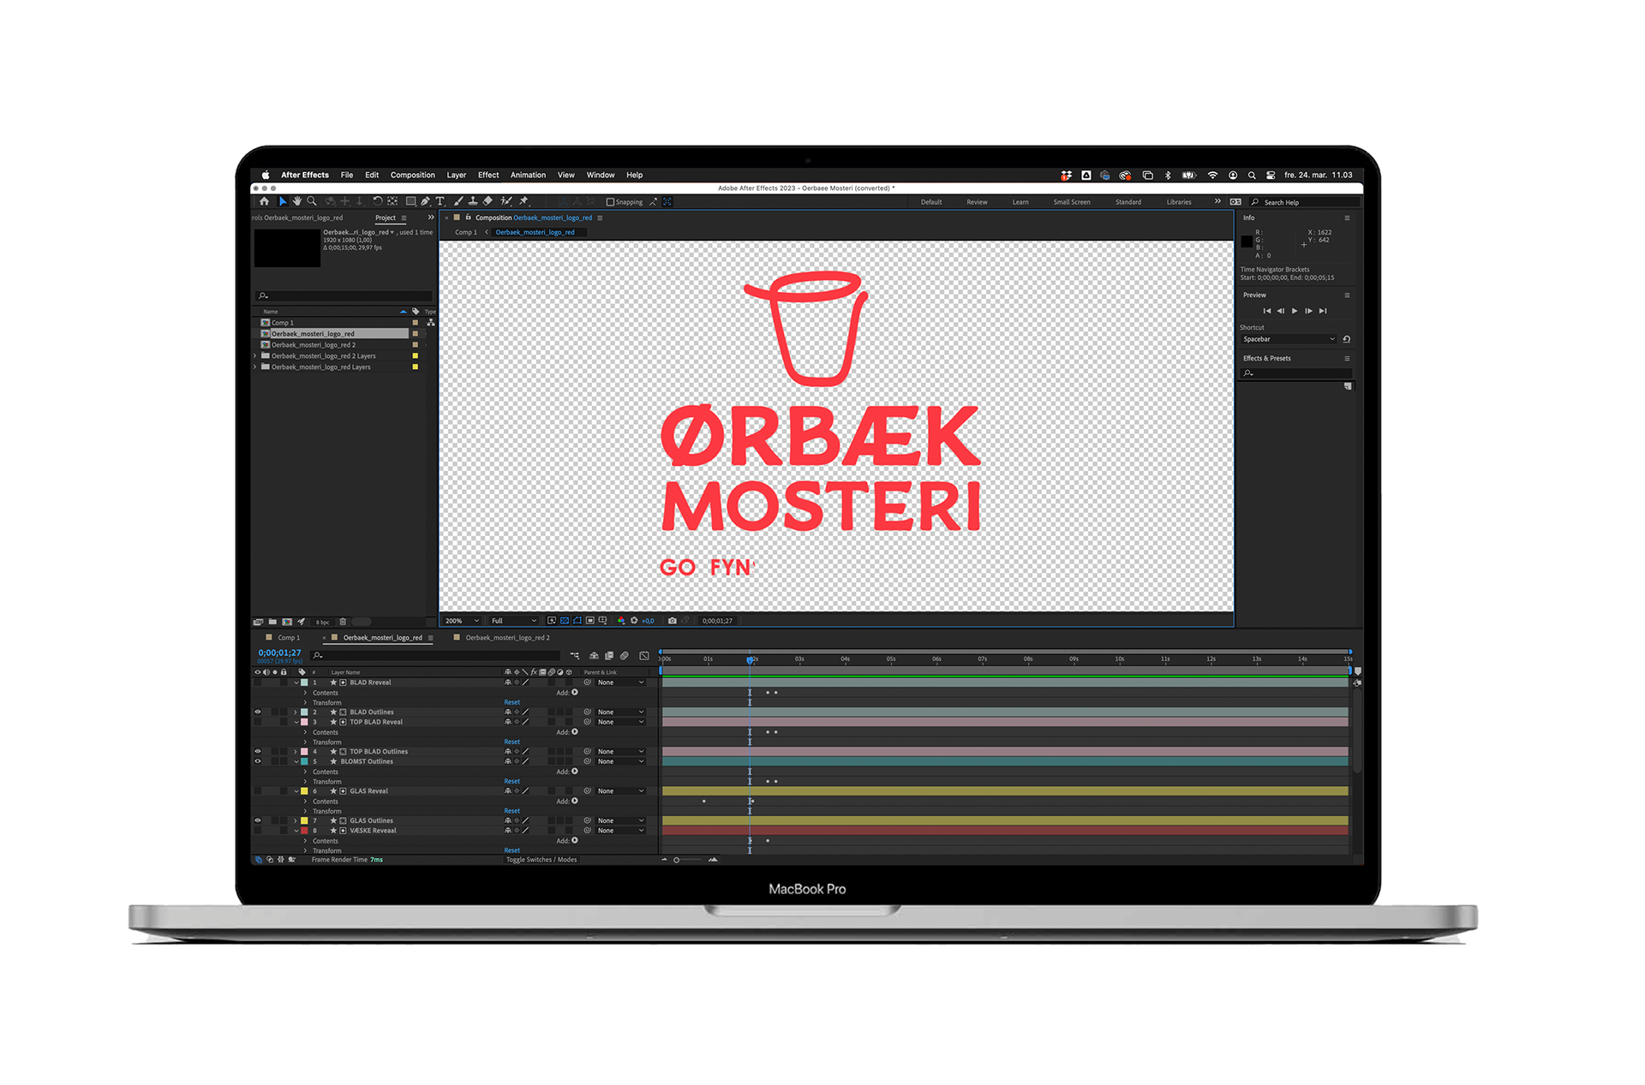Click Reset for BLAD Rreveal Transform
The width and height of the screenshot is (1645, 1085).
point(511,702)
